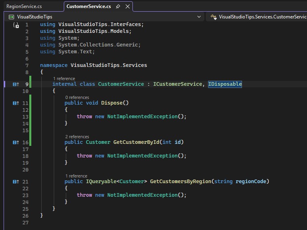Click the IQueryable type on line 21

[101, 182]
